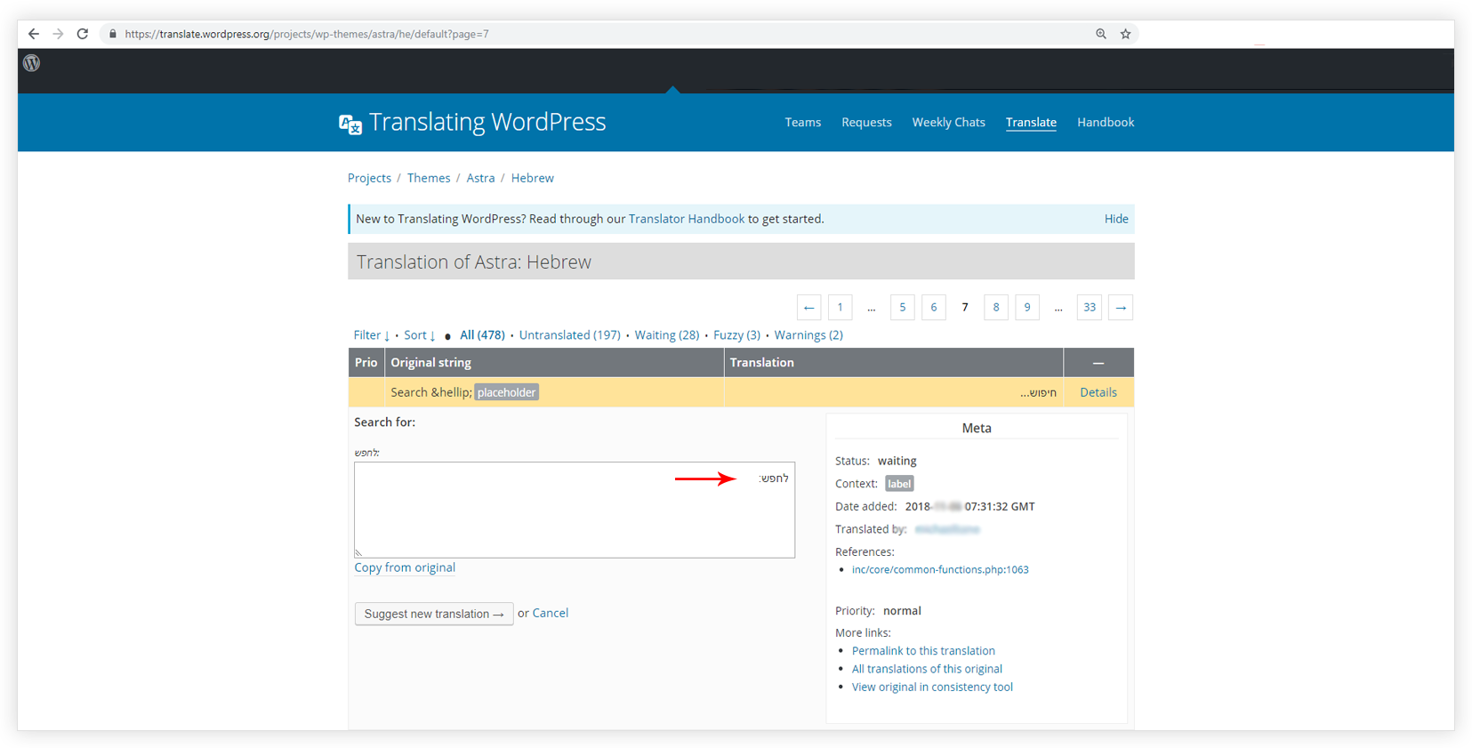Click inside the translation text area
1472x748 pixels.
click(574, 510)
